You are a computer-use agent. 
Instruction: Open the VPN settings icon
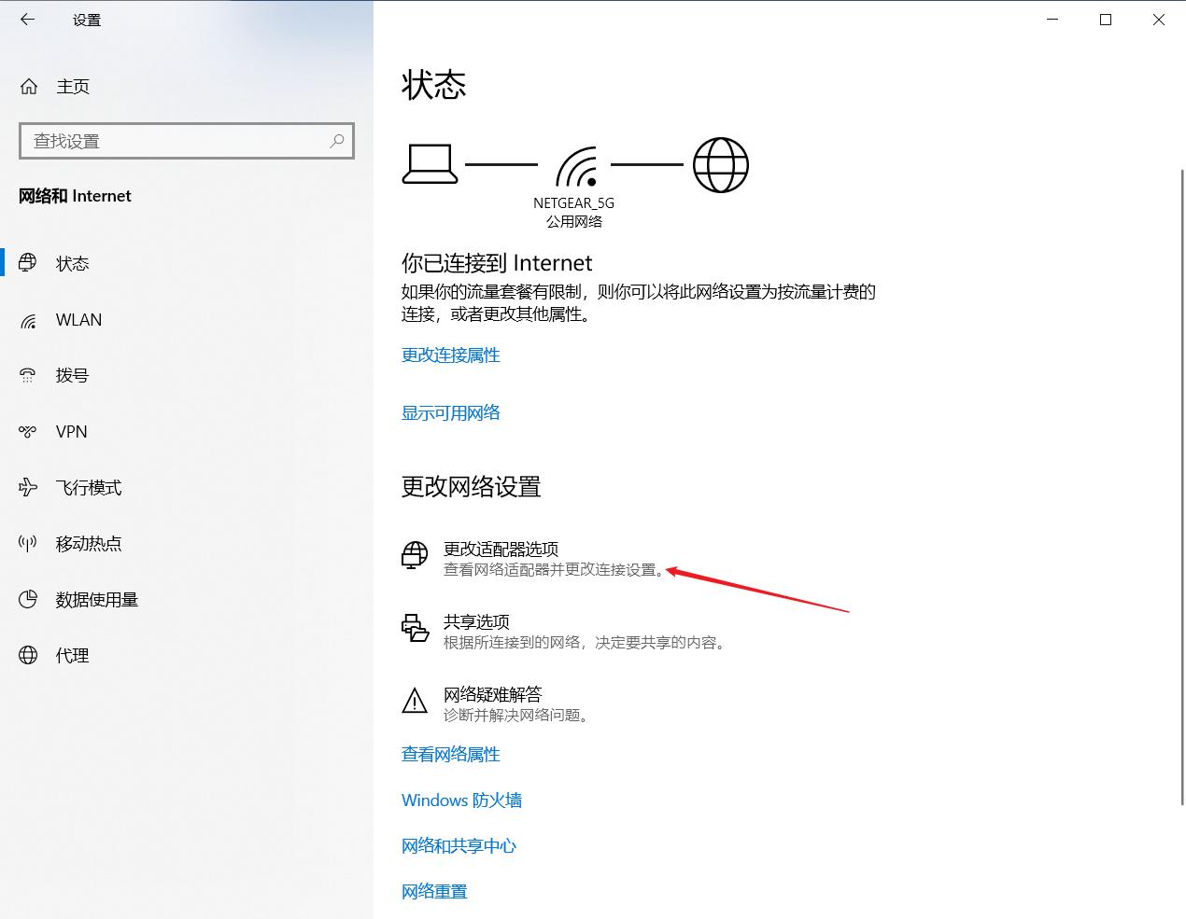coord(28,431)
